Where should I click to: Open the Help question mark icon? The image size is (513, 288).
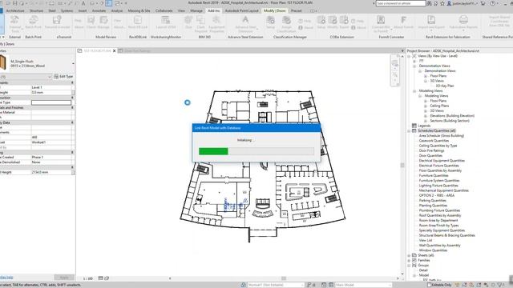pos(493,3)
